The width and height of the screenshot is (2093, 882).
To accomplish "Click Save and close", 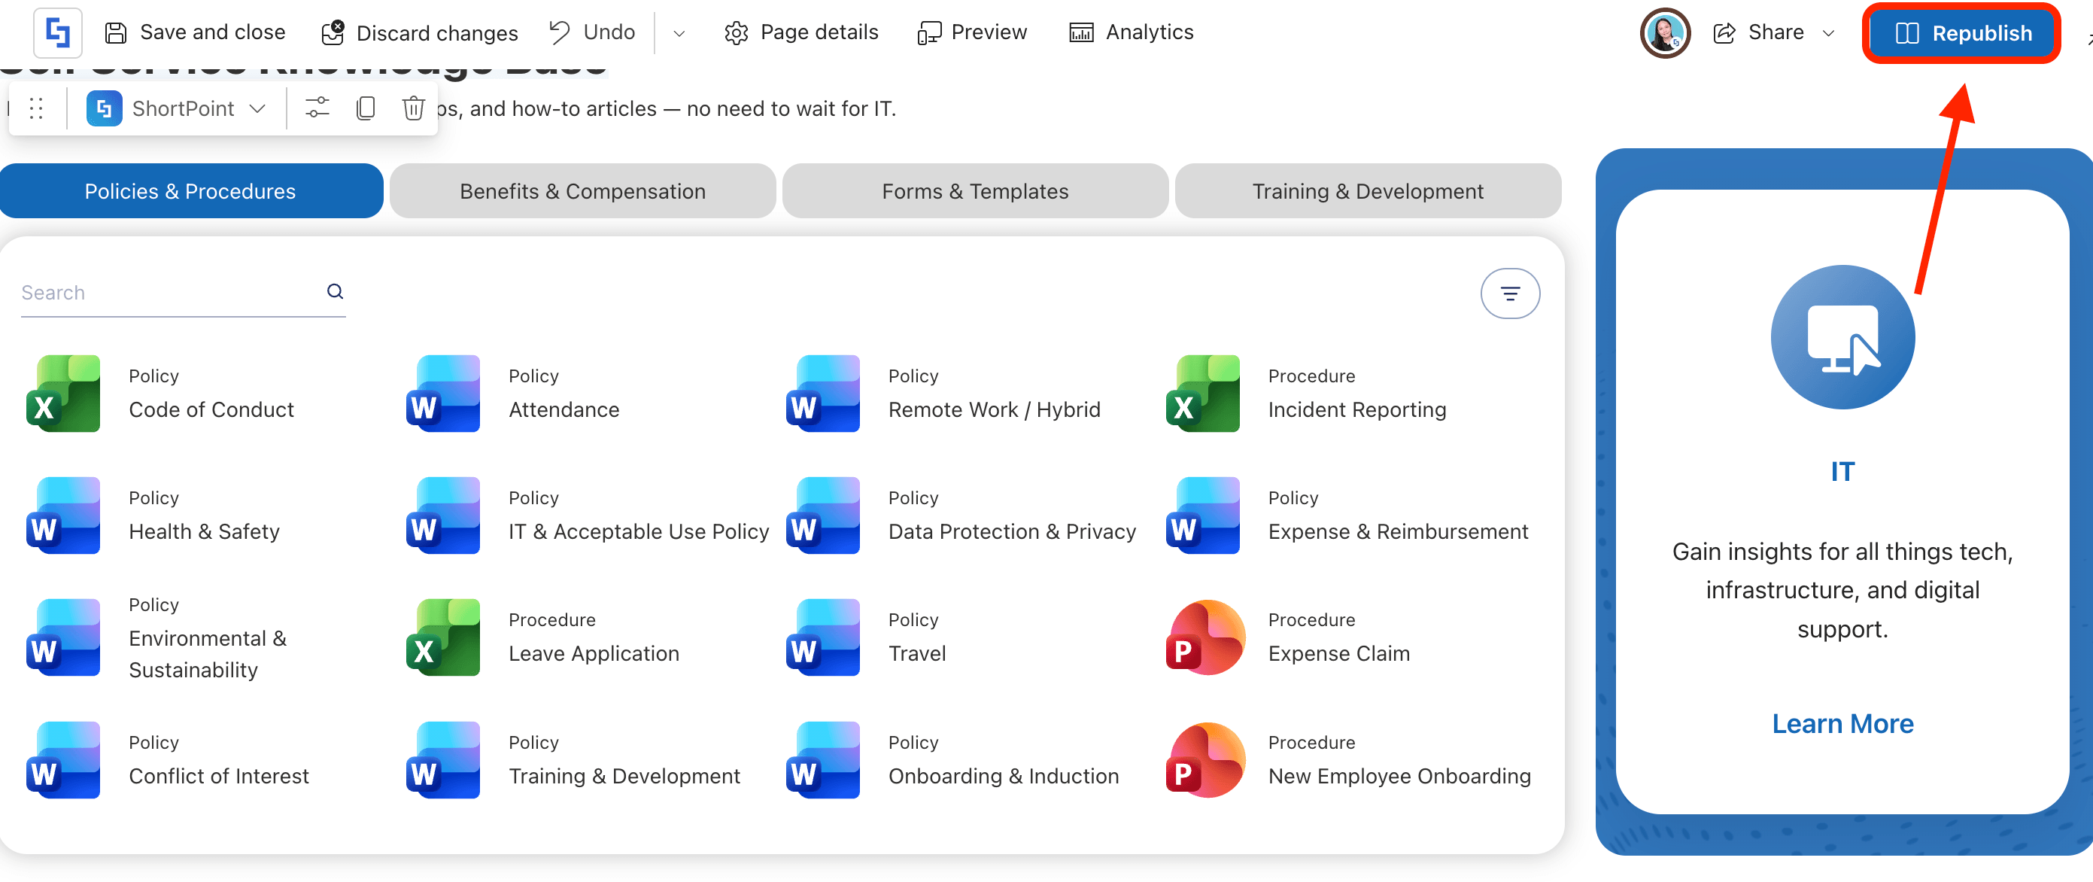I will click(195, 32).
